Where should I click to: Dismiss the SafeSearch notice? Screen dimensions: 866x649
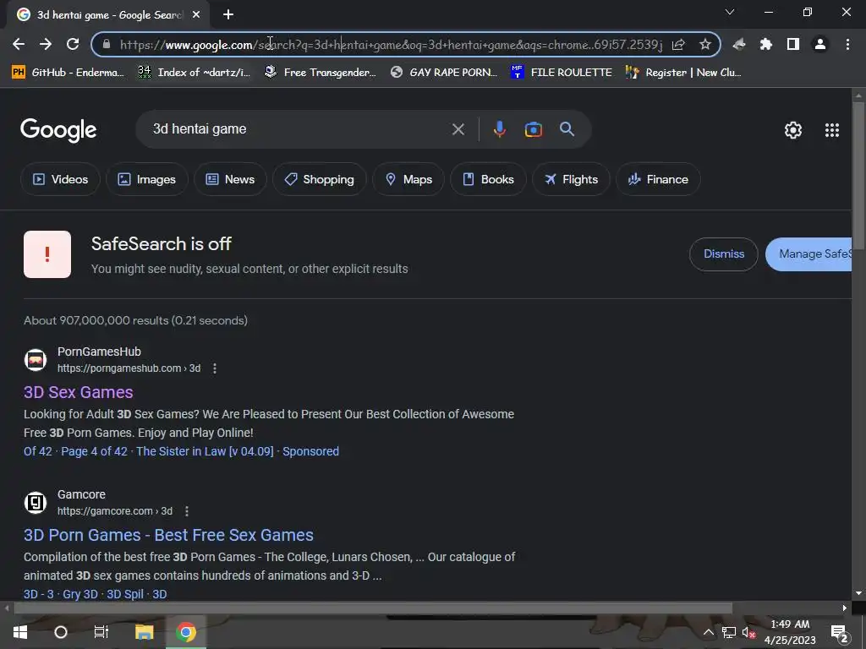pyautogui.click(x=724, y=254)
